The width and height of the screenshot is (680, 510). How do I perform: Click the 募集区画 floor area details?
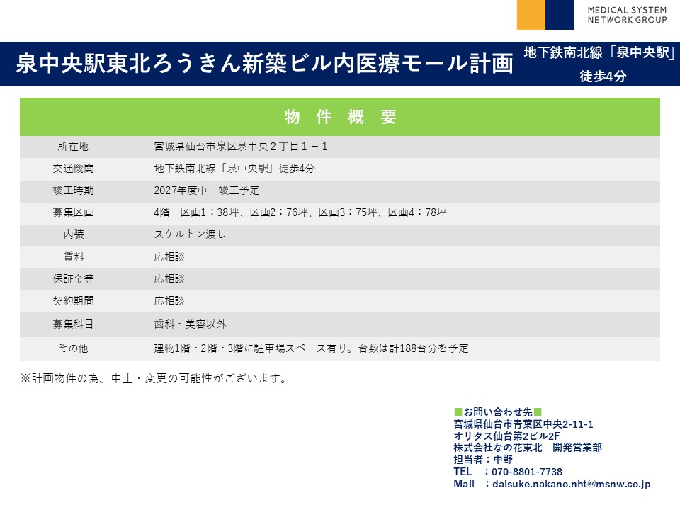pyautogui.click(x=300, y=212)
